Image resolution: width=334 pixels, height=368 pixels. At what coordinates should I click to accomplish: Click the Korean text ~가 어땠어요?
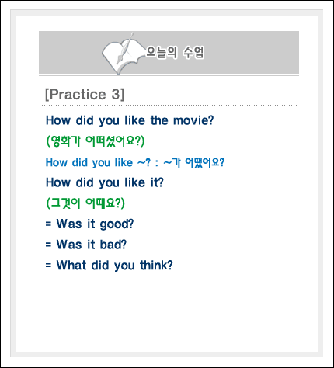pyautogui.click(x=194, y=163)
